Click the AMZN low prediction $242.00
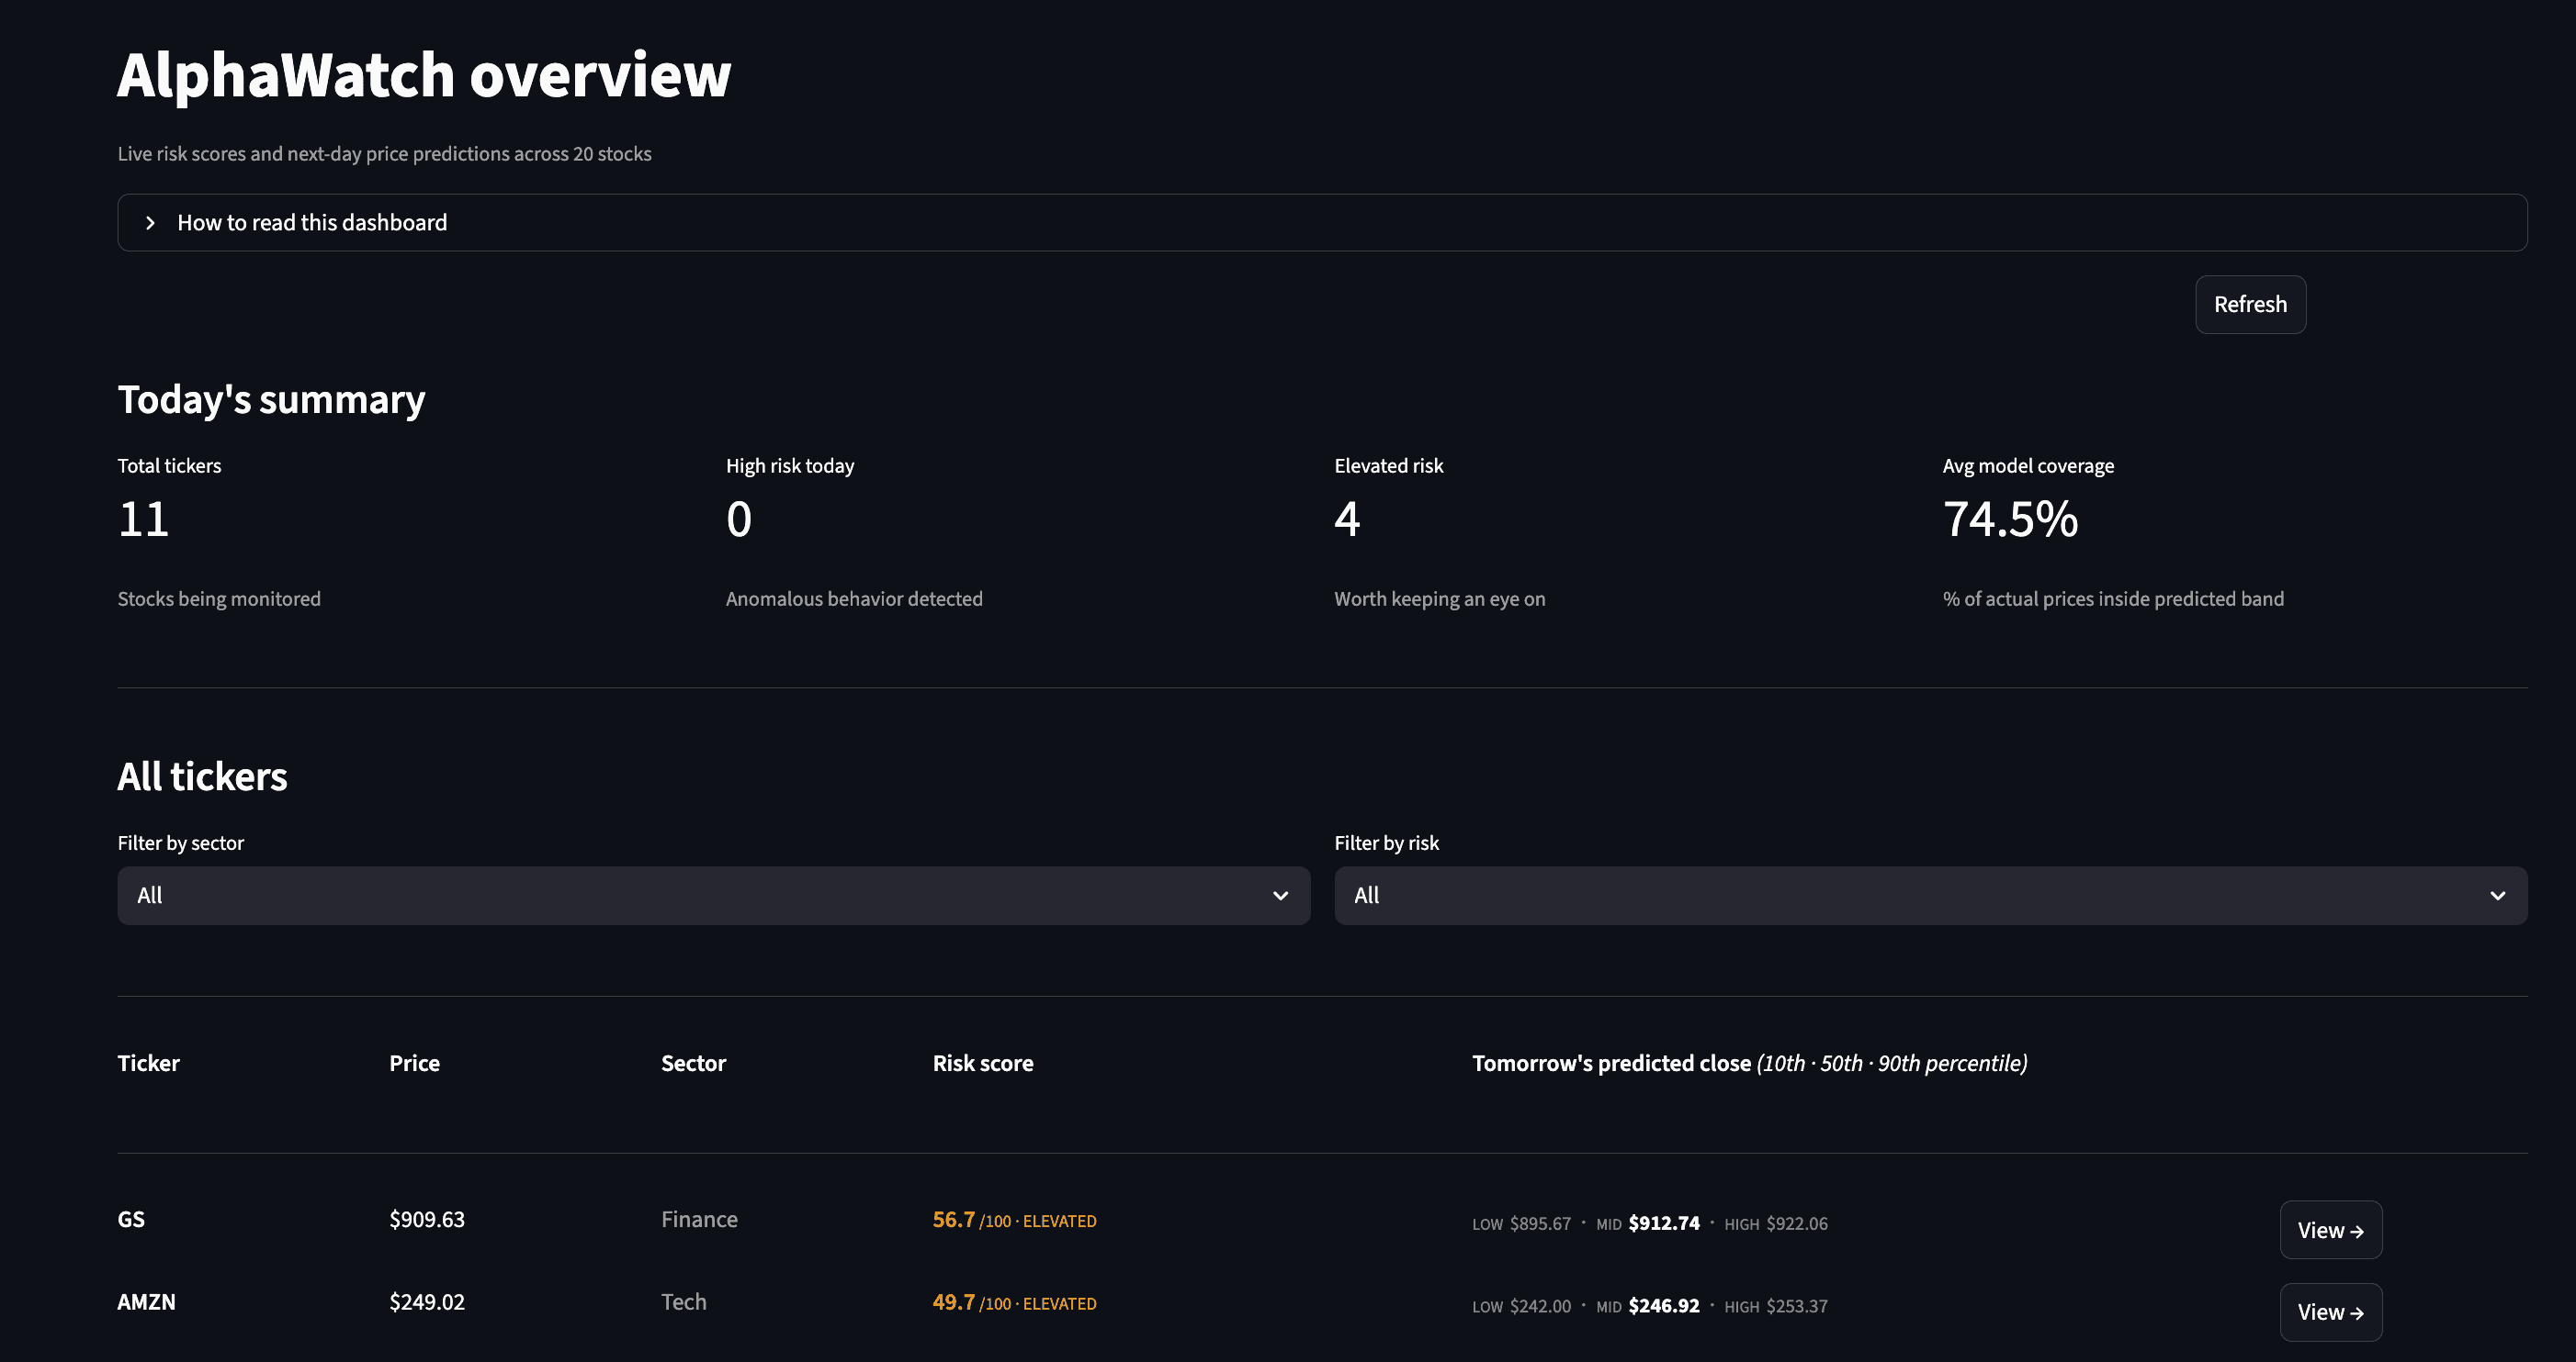The height and width of the screenshot is (1362, 2576). pos(1540,1306)
